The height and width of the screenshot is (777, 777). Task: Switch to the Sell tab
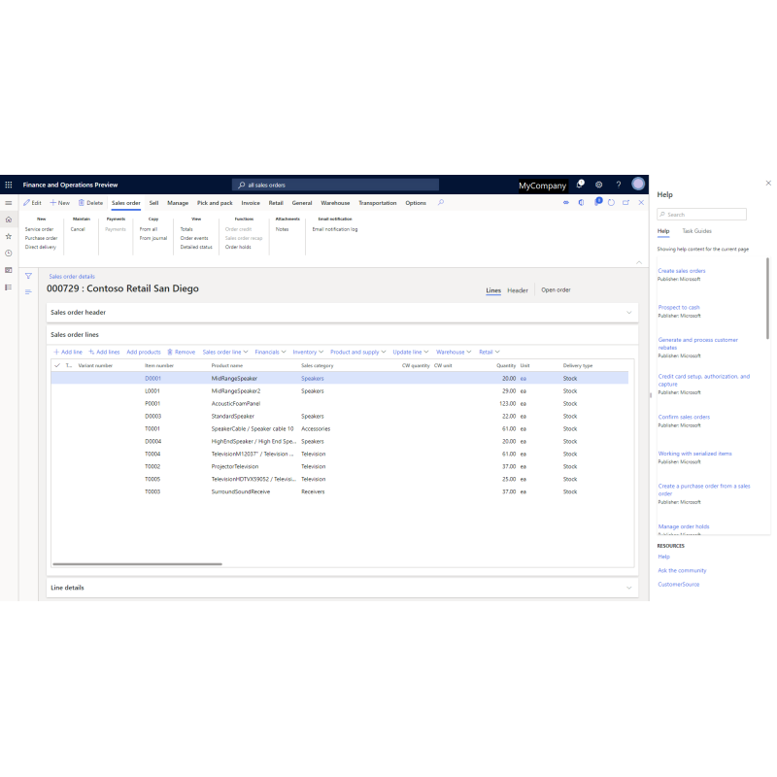point(153,203)
